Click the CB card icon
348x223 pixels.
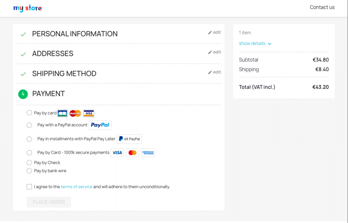coord(62,113)
